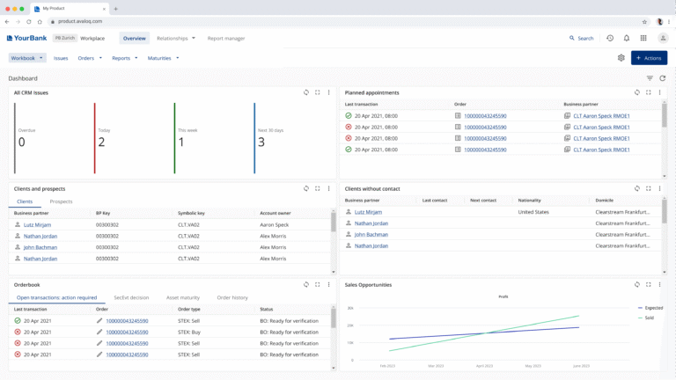The image size is (676, 380).
Task: Expand the Maturities dropdown
Action: [163, 58]
